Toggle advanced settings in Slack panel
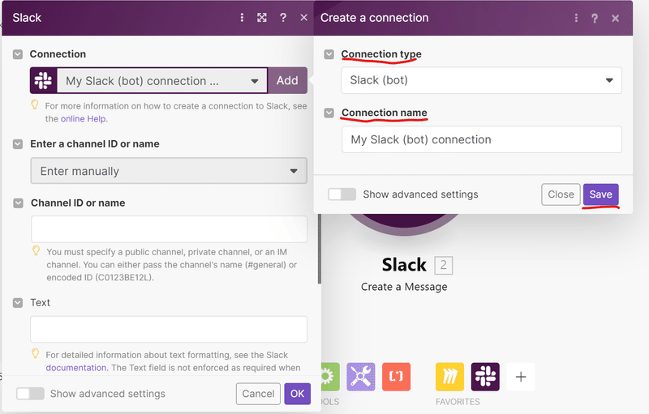Viewport: 649px width, 414px height. [x=30, y=394]
